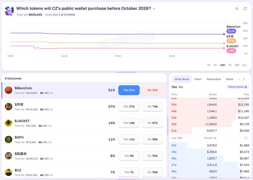Click the 50¢ bid price row

(x=210, y=145)
